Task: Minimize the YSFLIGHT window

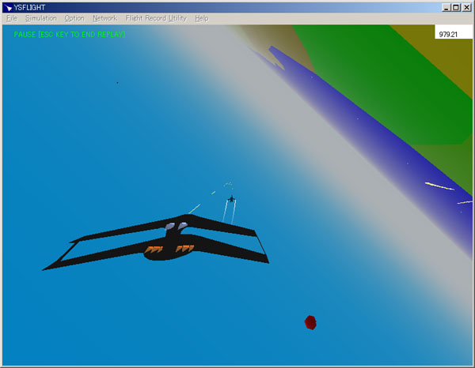Action: tap(446, 8)
